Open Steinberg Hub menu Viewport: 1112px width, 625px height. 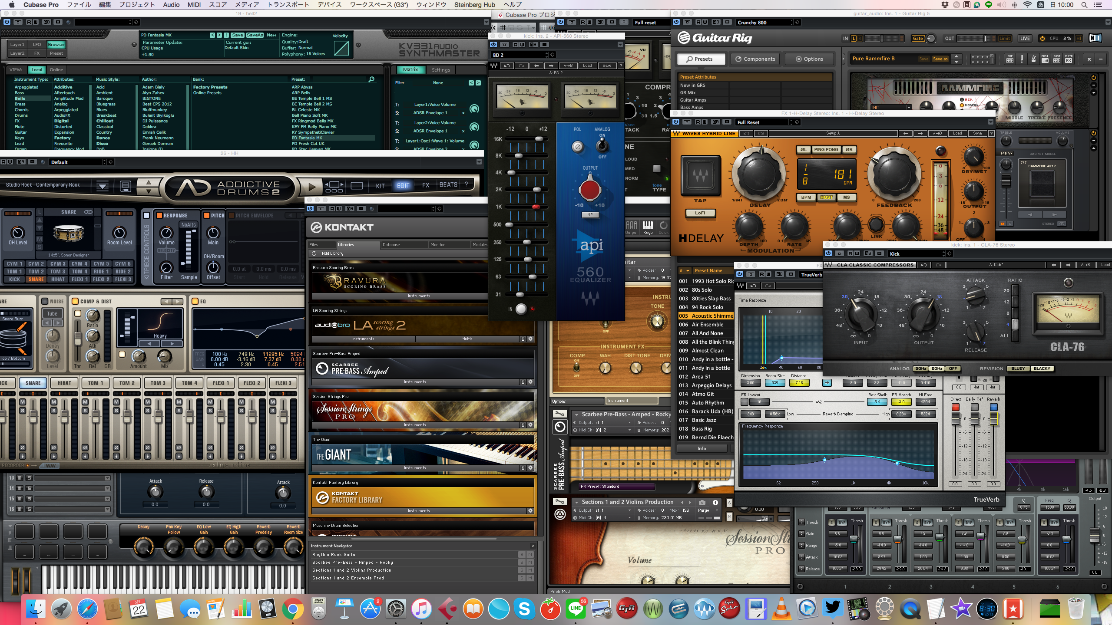474,5
